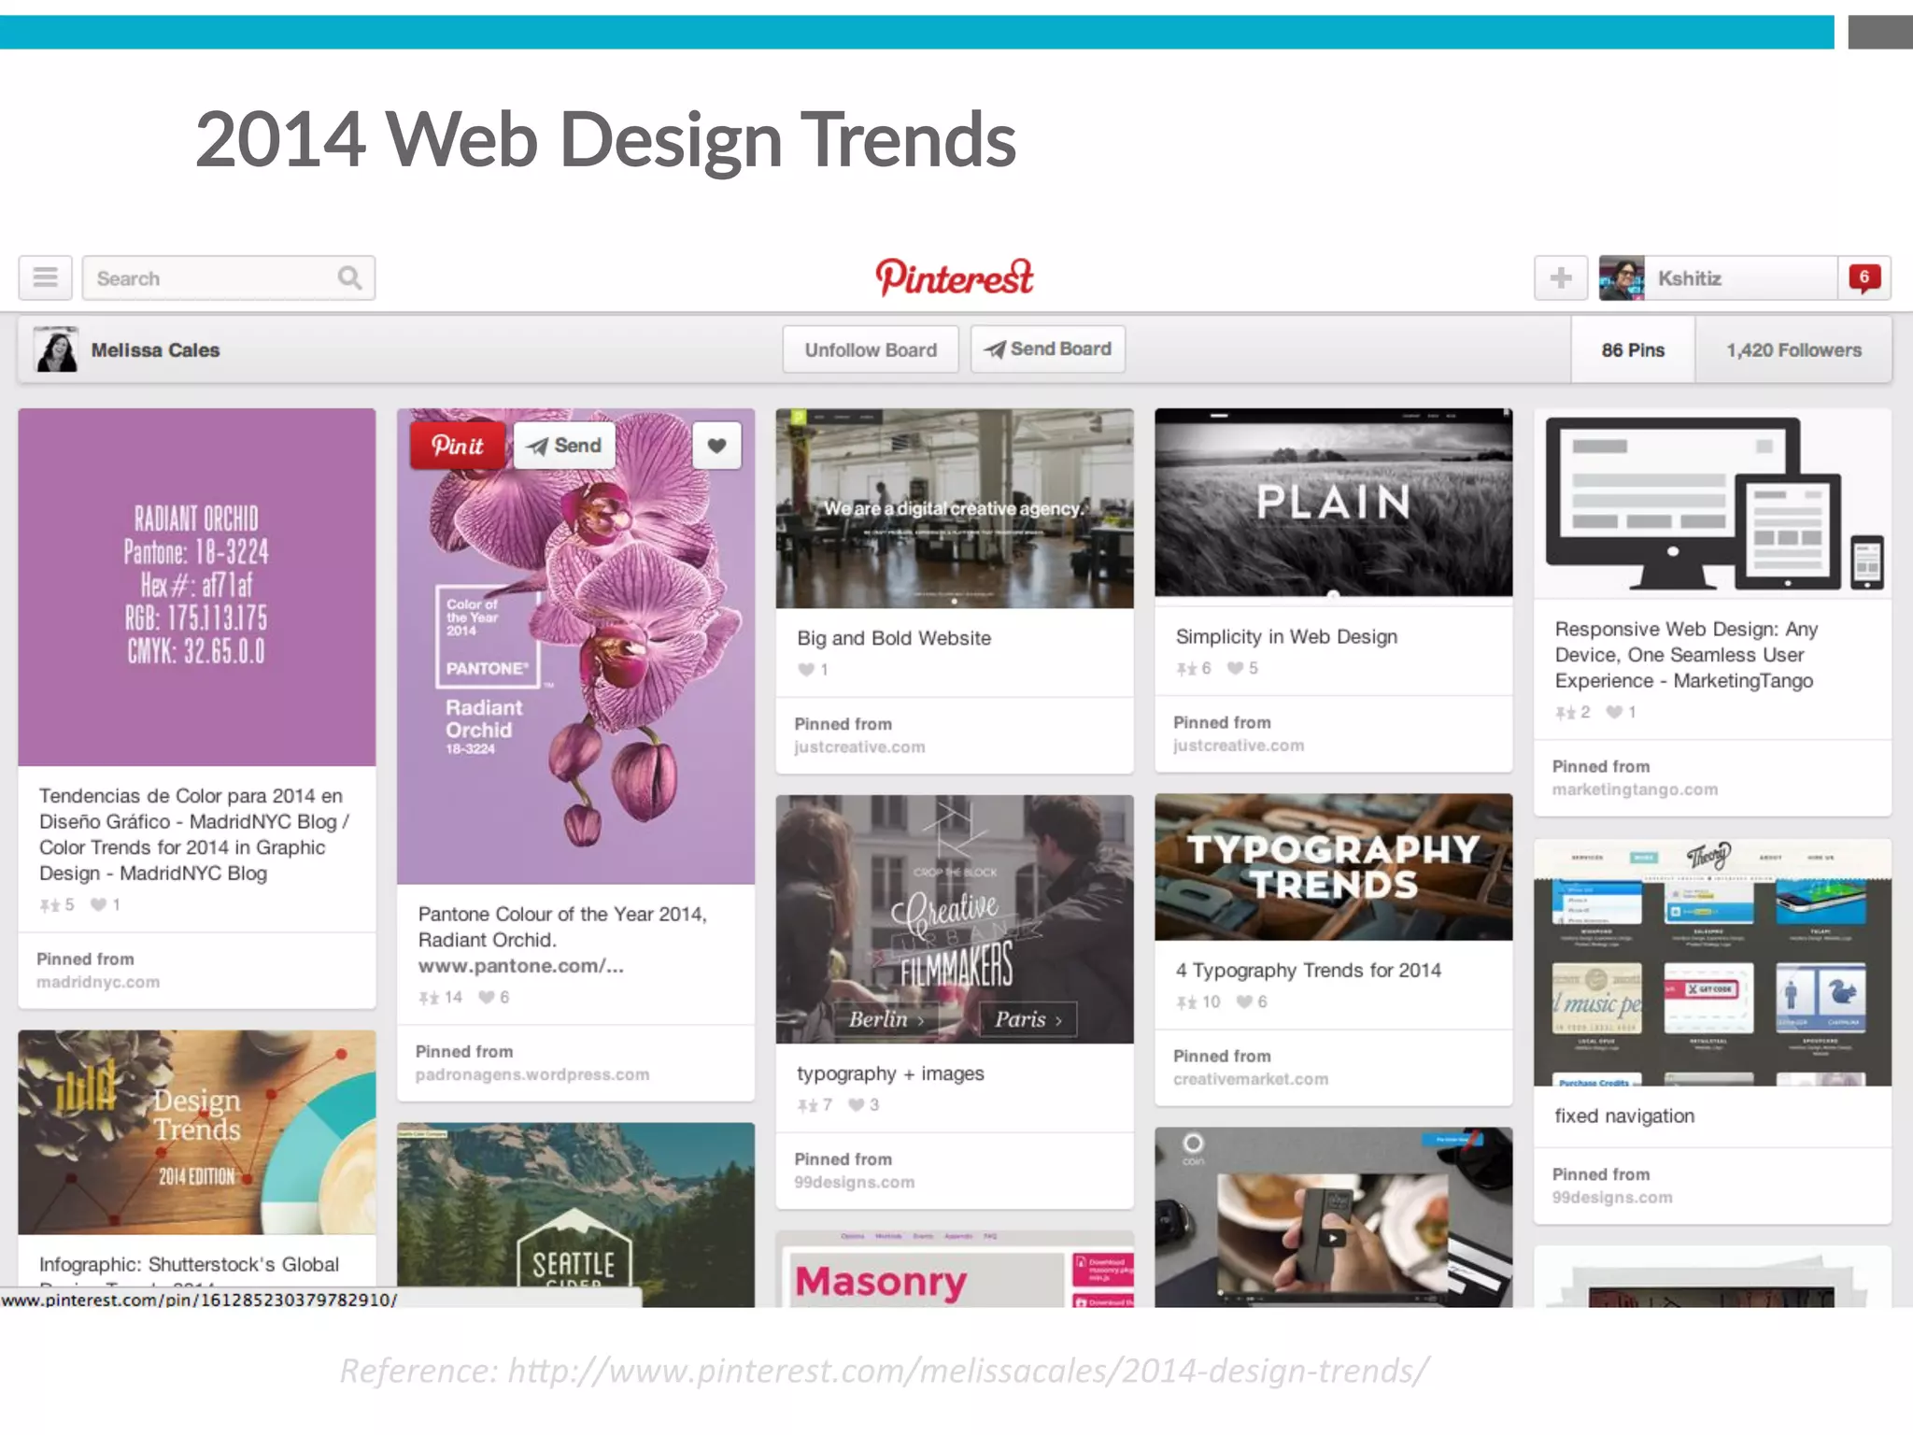Click the heart count on Big and Bold Website
The image size is (1913, 1435).
813,670
